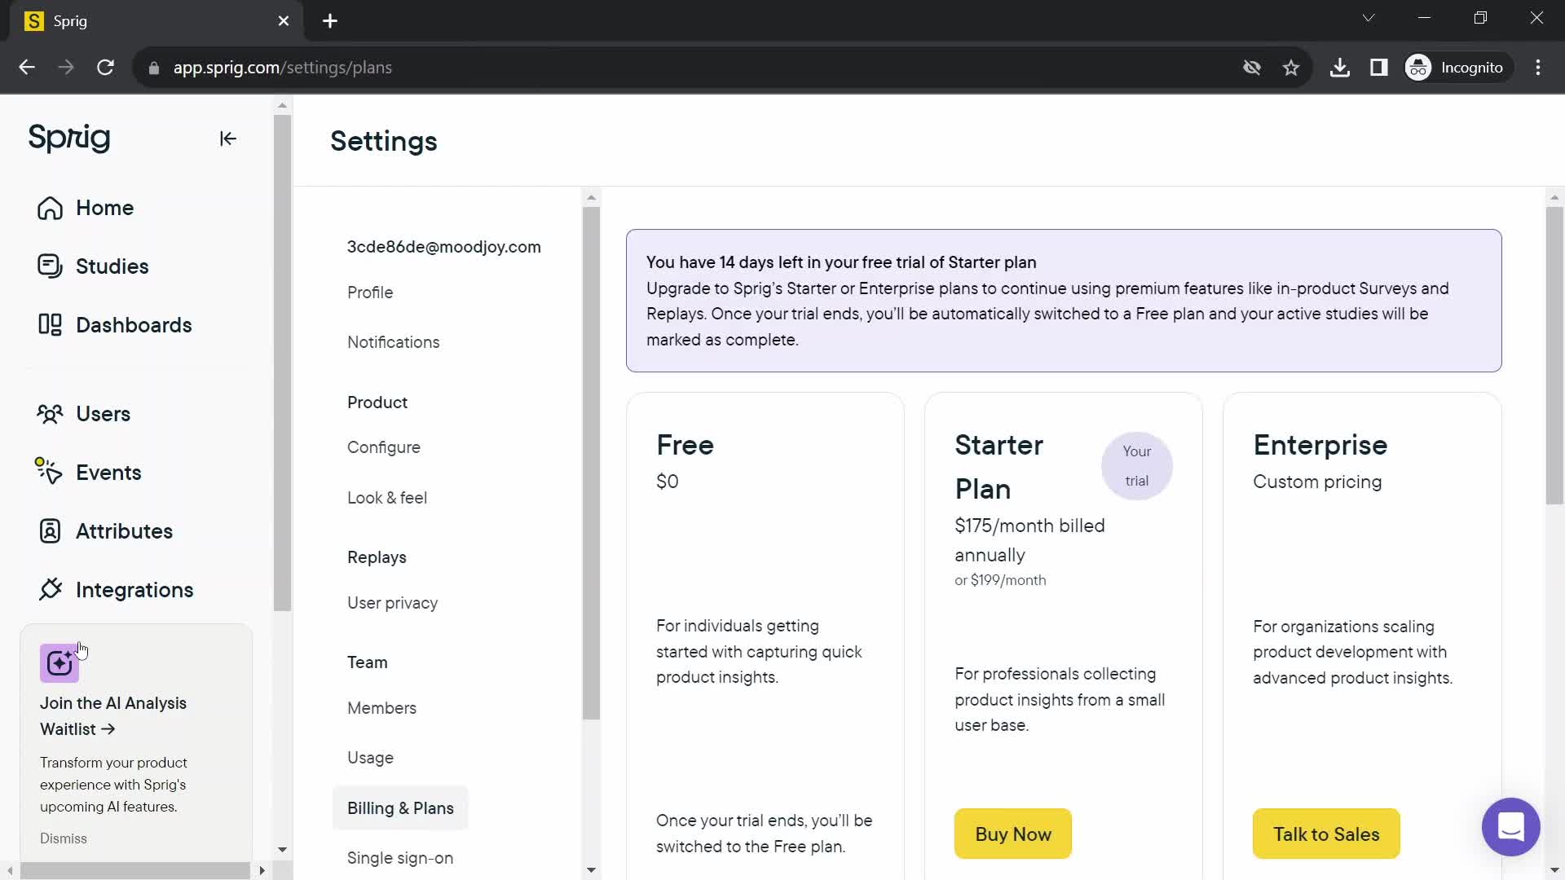Click the Sprig logo to navigate home

70,136
